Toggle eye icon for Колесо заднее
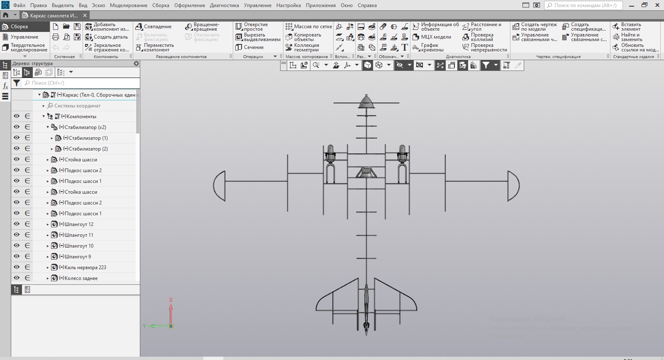 (17, 278)
